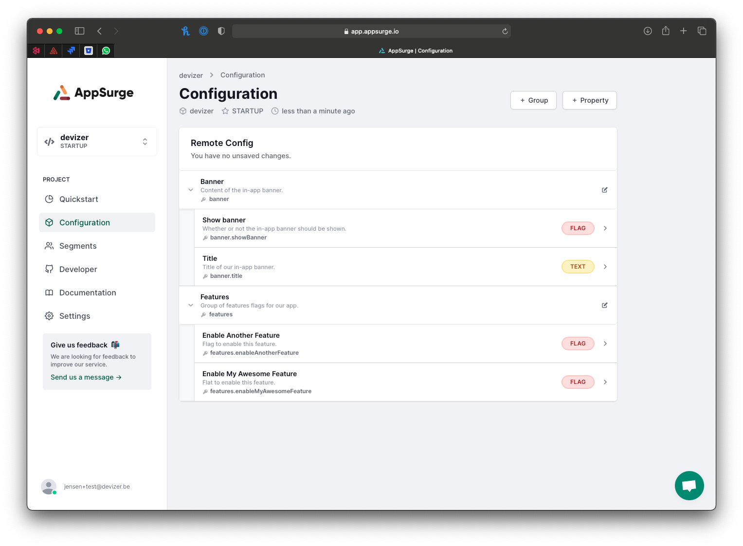Image resolution: width=743 pixels, height=546 pixels.
Task: Edit the Features group with pencil icon
Action: (604, 305)
